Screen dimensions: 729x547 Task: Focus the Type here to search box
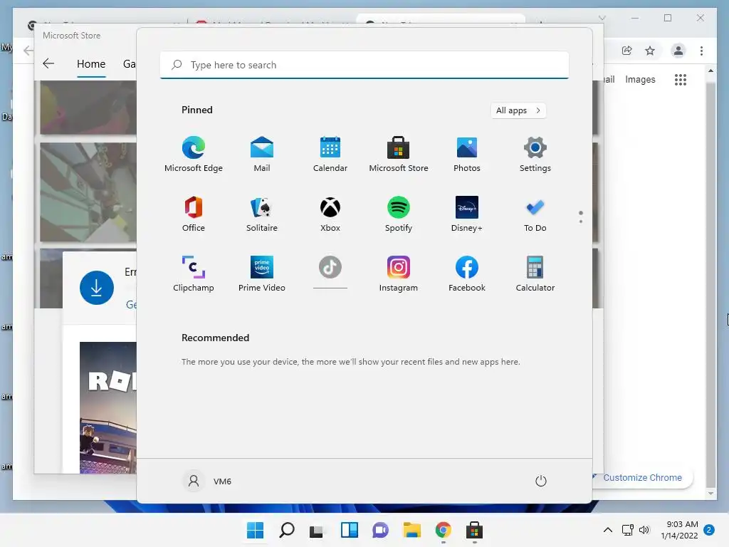364,65
